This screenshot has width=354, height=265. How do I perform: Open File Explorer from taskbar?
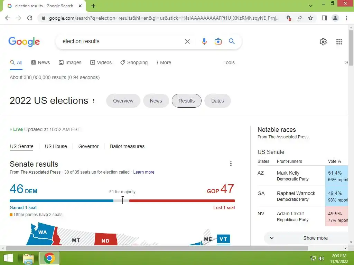tap(28, 258)
